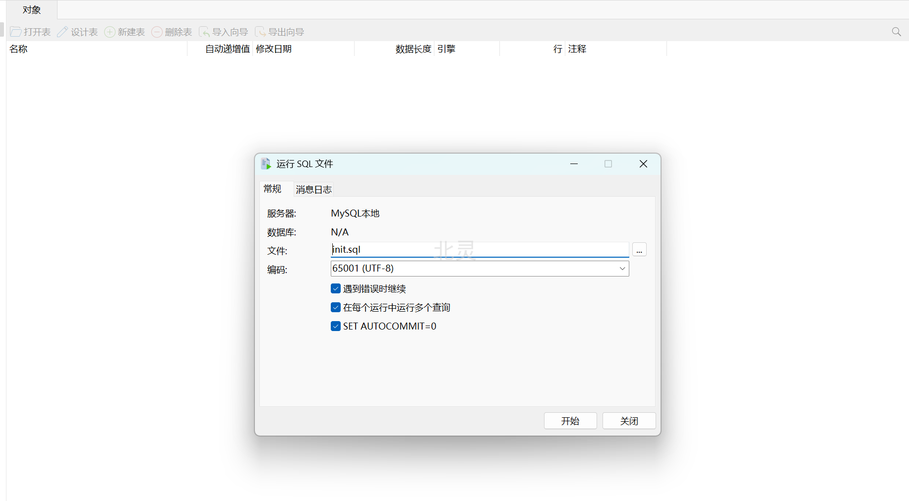909x501 pixels.
Task: Click the 打开表 (Open Table) toolbar icon
Action: [x=16, y=32]
